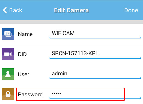This screenshot has width=143, height=104.
Task: Tap the Back chevron arrow
Action: coord(5,10)
